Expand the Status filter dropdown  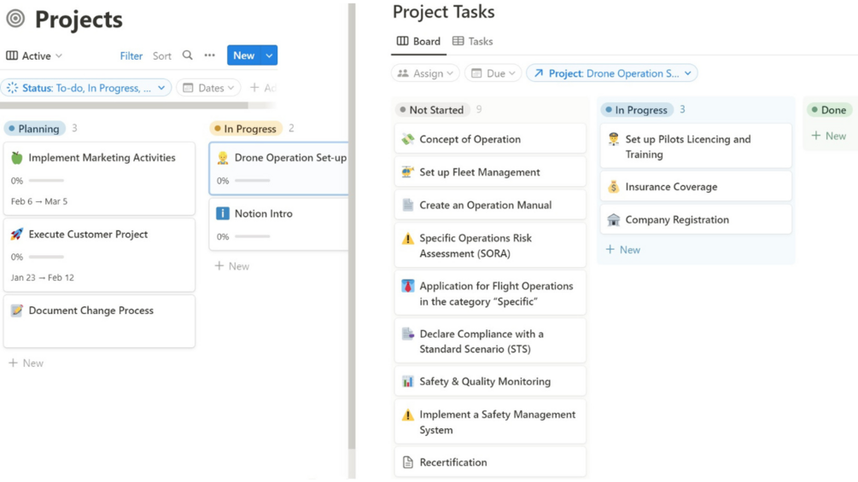pos(161,88)
